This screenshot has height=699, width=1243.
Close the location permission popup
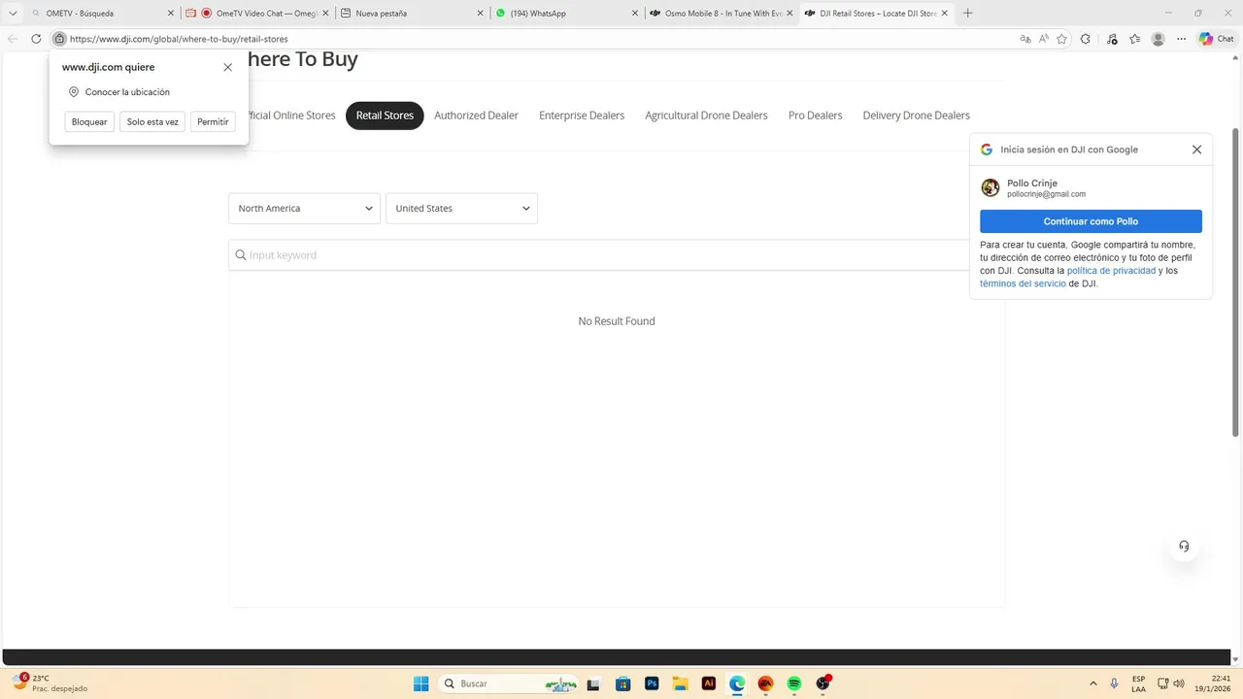[x=227, y=67]
